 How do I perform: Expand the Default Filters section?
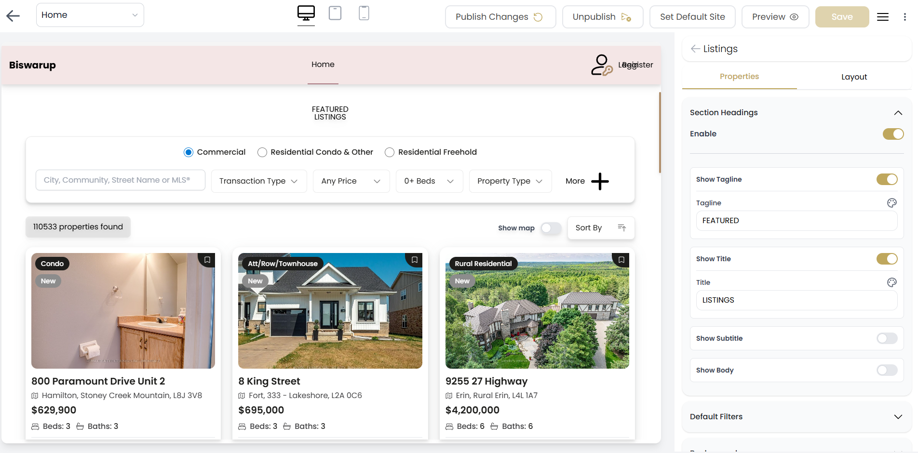898,416
